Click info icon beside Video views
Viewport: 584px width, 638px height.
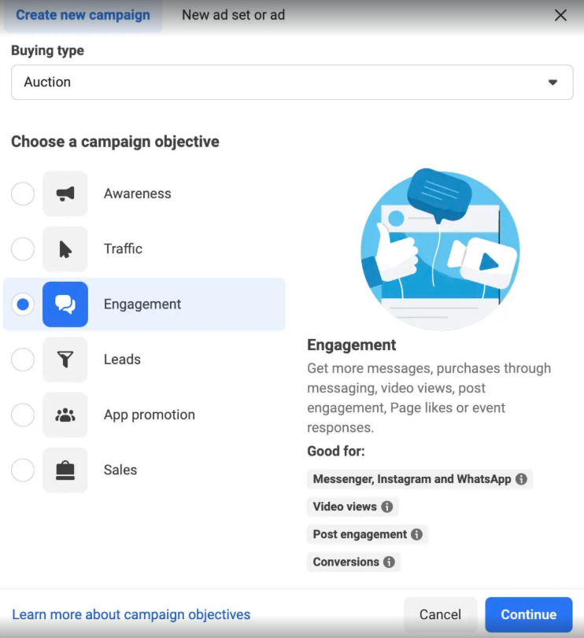point(386,507)
